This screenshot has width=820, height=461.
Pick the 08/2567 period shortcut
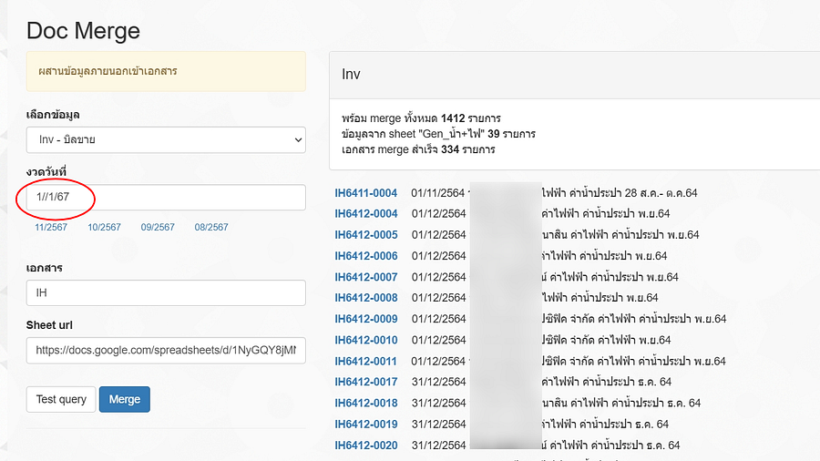tap(211, 227)
